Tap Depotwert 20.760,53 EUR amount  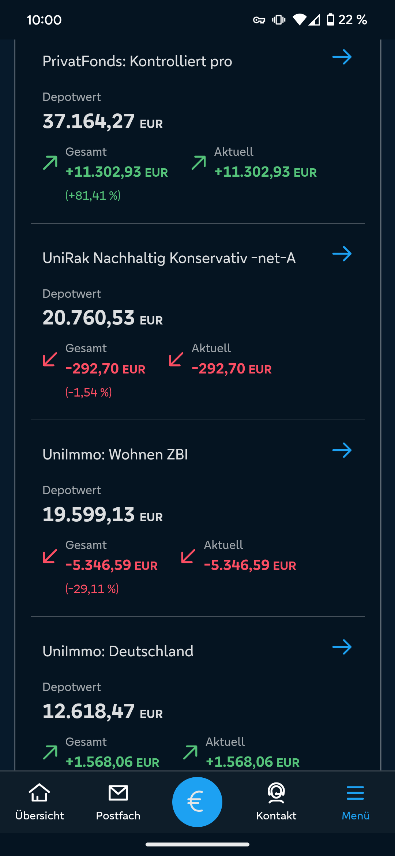coord(102,318)
